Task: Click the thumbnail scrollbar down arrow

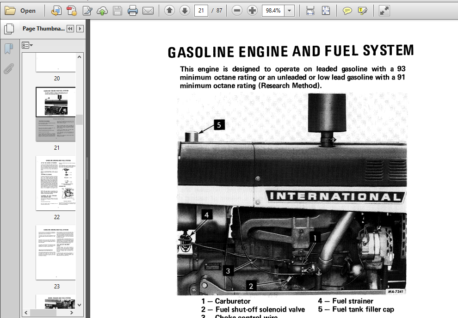Action: click(80, 305)
